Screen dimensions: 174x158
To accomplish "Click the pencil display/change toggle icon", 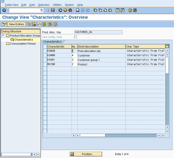I will (x=4, y=24).
